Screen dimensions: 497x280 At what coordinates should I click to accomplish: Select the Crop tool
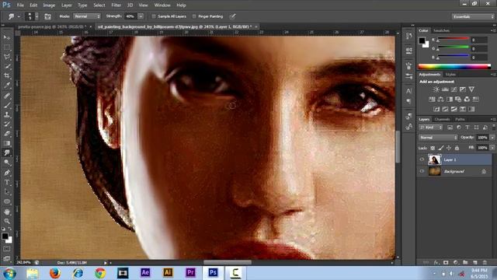(x=7, y=76)
